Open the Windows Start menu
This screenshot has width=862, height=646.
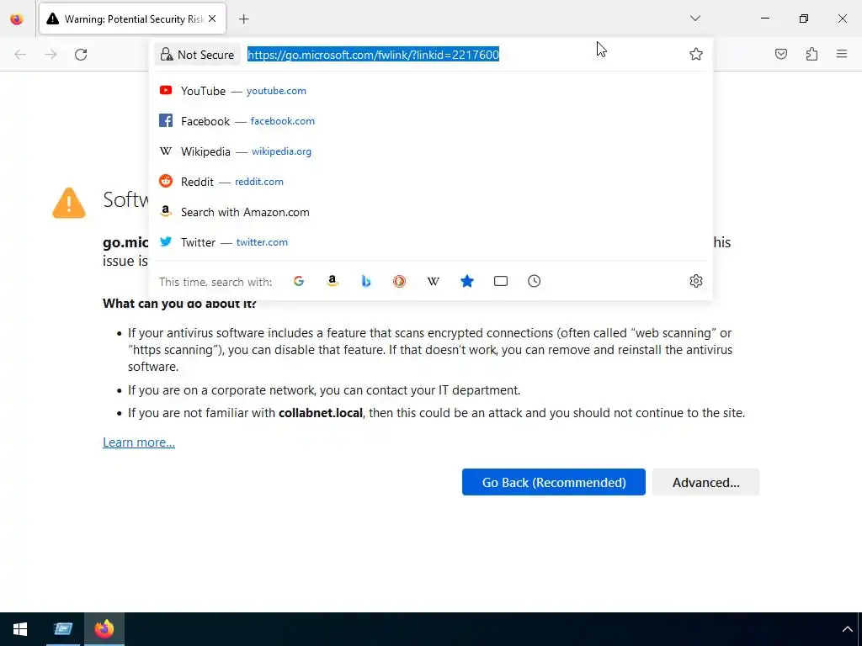coord(20,629)
